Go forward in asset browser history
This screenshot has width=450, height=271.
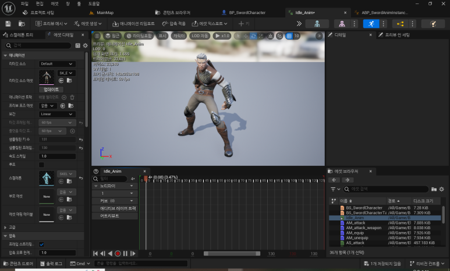coord(348,180)
